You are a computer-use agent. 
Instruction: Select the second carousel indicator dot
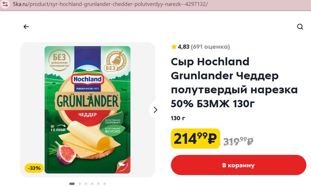click(x=80, y=184)
